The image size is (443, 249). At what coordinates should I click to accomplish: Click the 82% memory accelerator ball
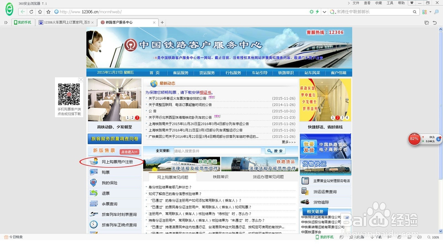pyautogui.click(x=415, y=139)
